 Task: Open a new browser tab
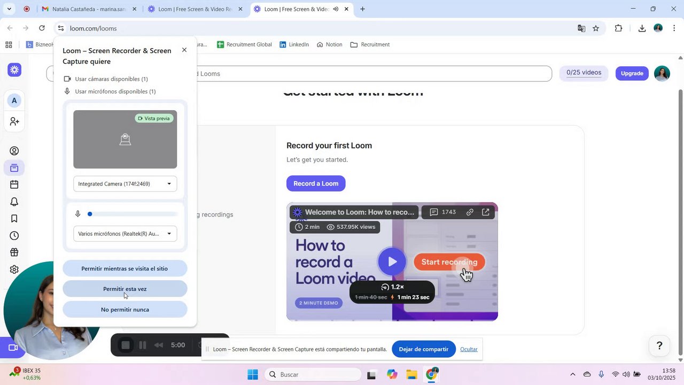[363, 9]
